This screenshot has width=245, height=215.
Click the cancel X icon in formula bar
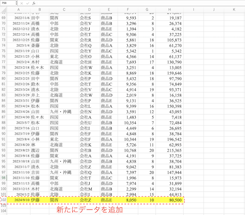coord(22,3)
